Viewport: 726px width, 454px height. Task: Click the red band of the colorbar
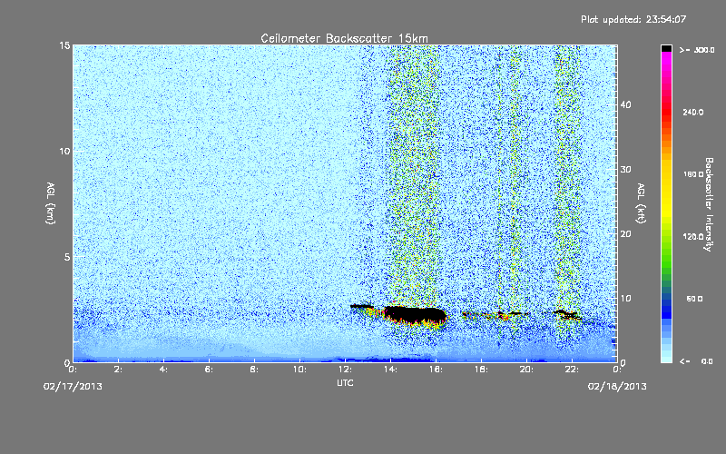[x=666, y=111]
